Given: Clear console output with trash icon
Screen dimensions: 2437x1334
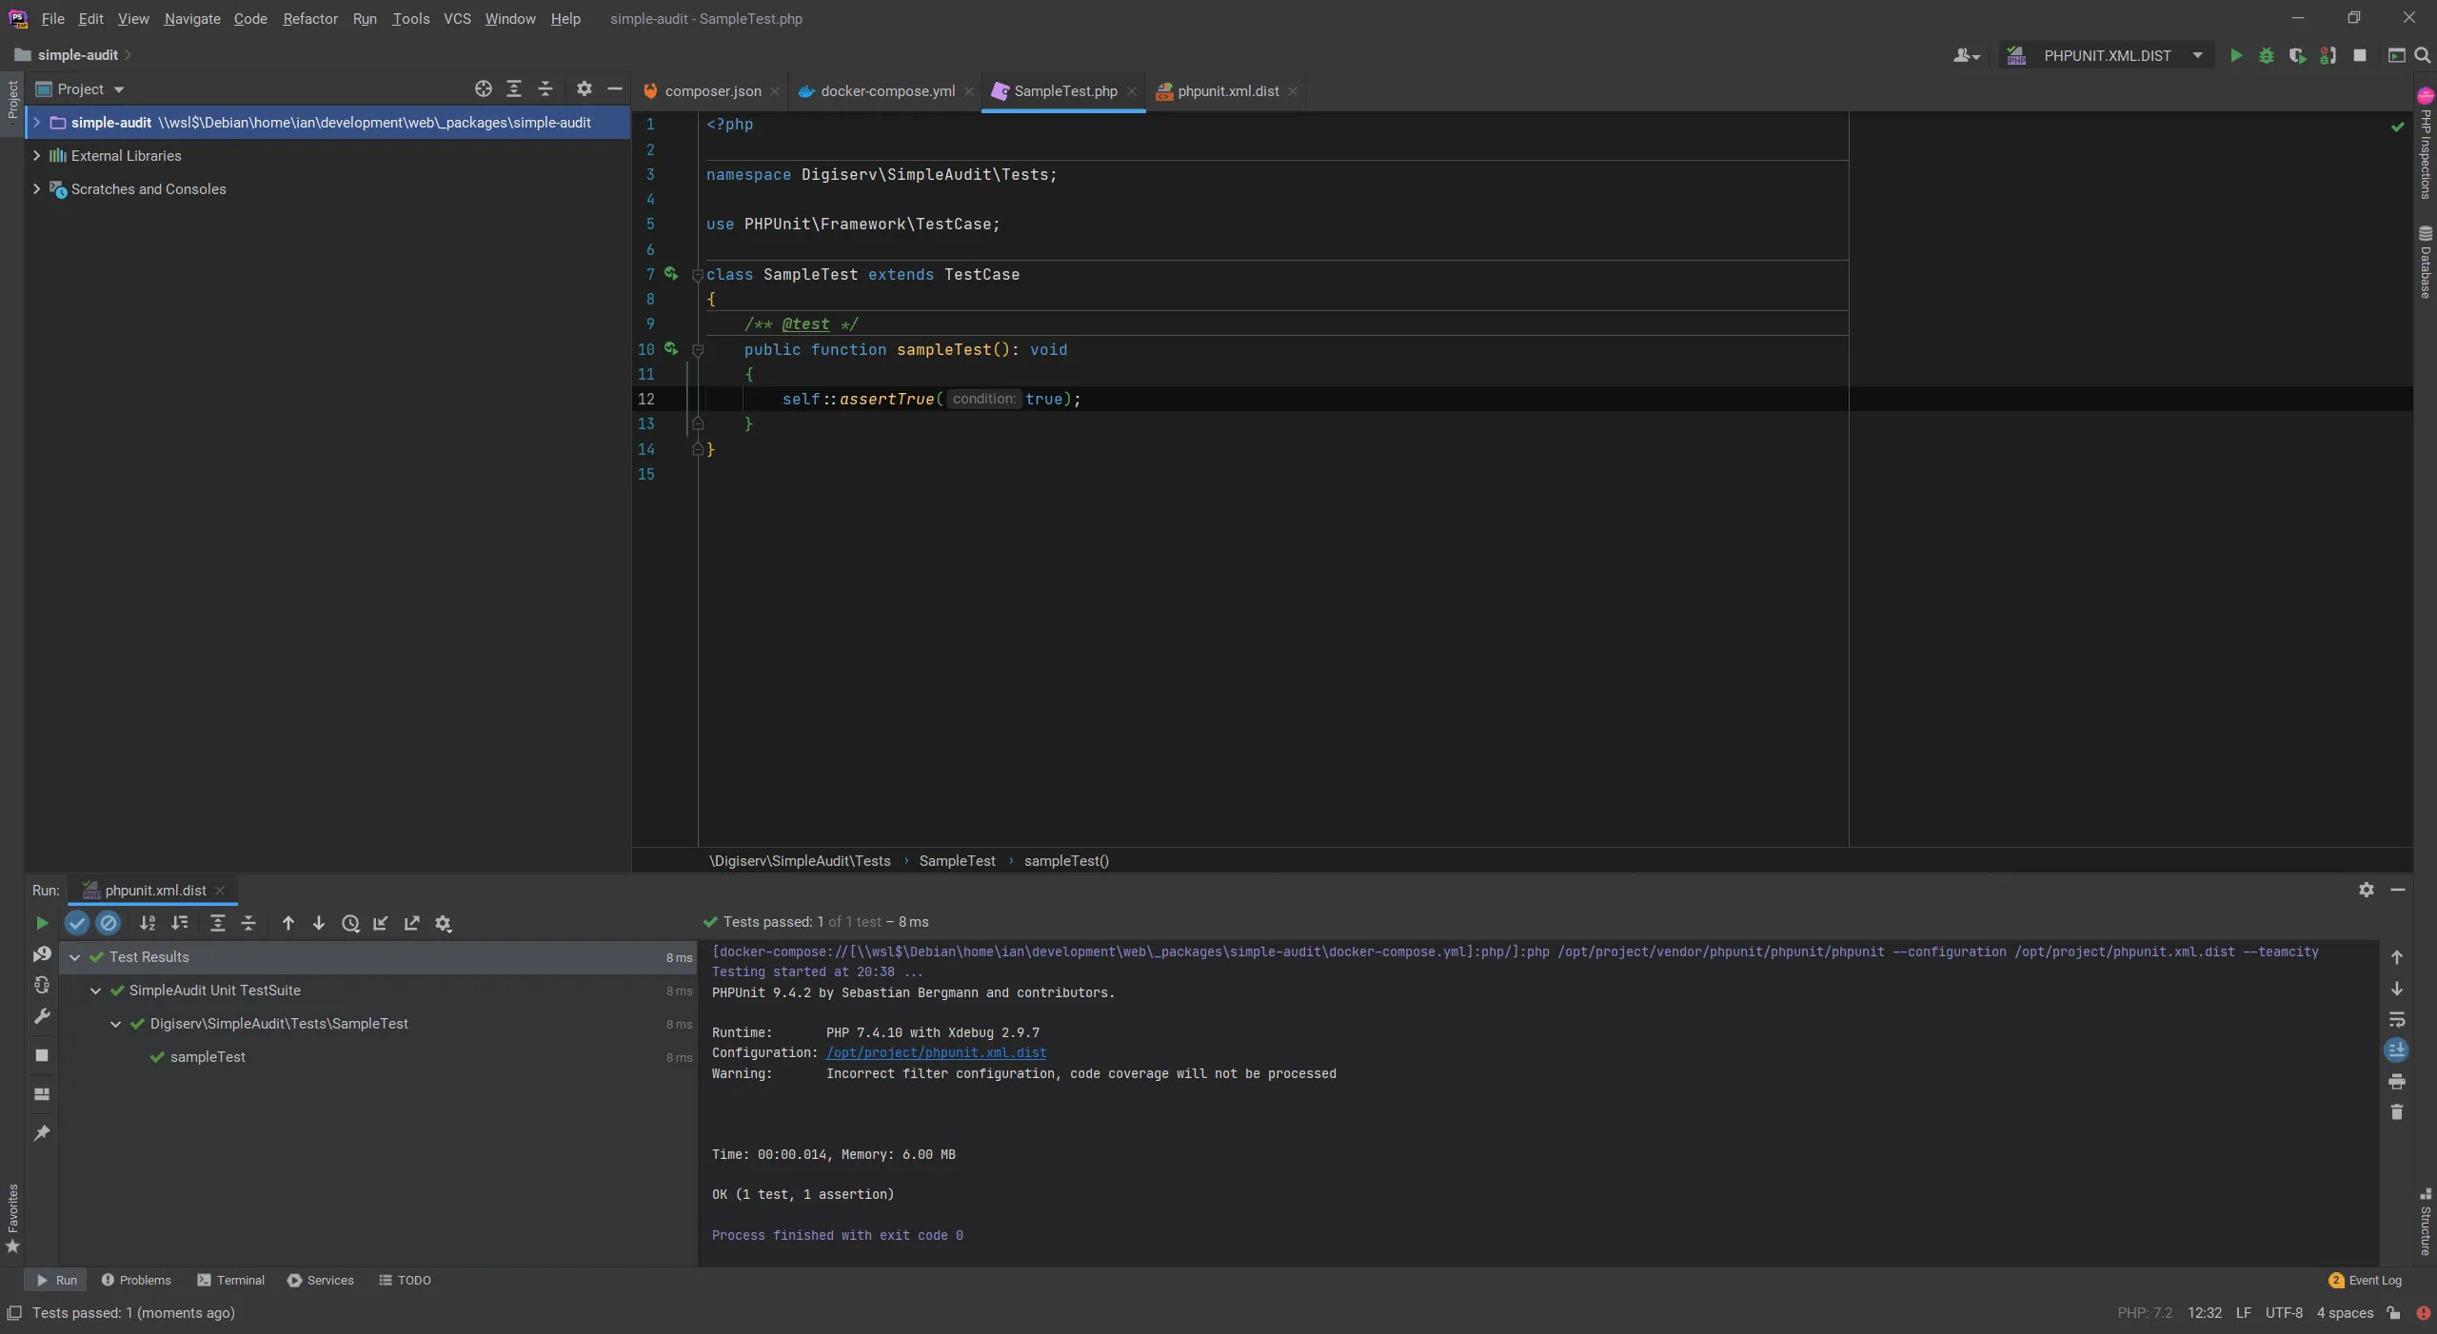Looking at the screenshot, I should pos(2397,1112).
